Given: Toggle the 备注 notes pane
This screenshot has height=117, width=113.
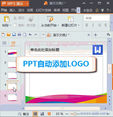Looking at the screenshot, I should point(23,114).
